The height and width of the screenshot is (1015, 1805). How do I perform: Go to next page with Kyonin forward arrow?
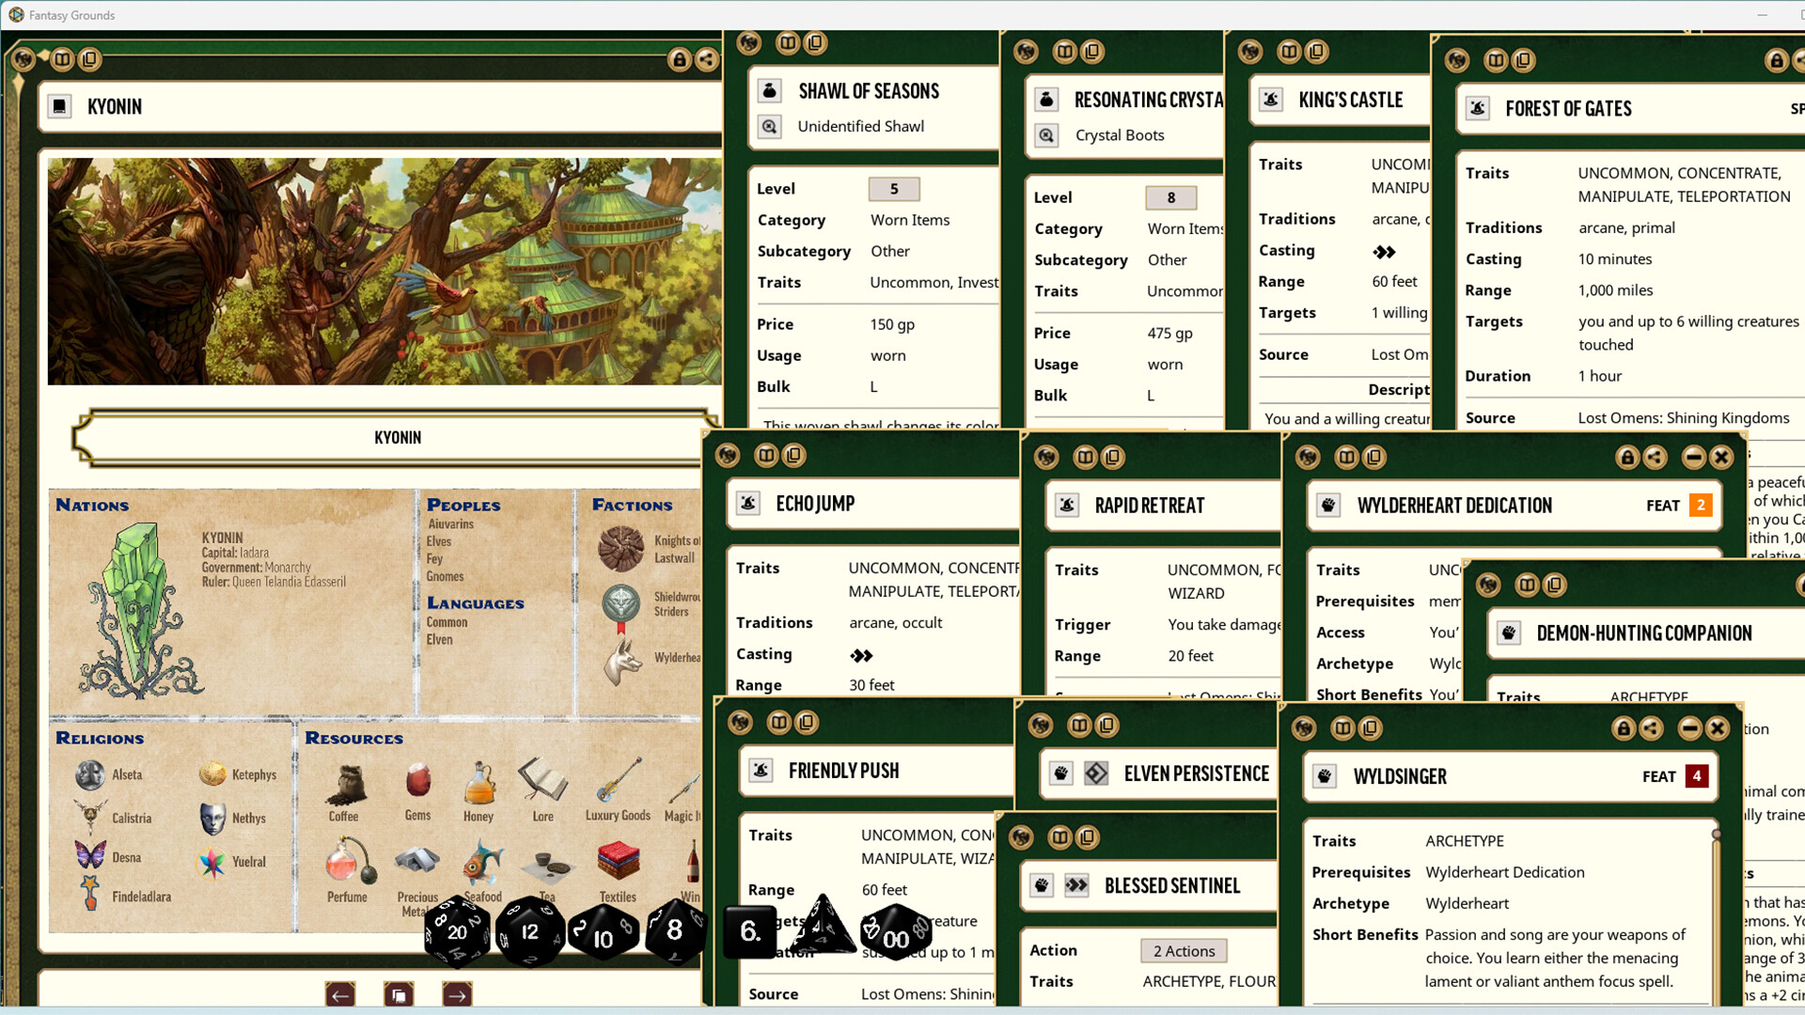click(x=458, y=993)
